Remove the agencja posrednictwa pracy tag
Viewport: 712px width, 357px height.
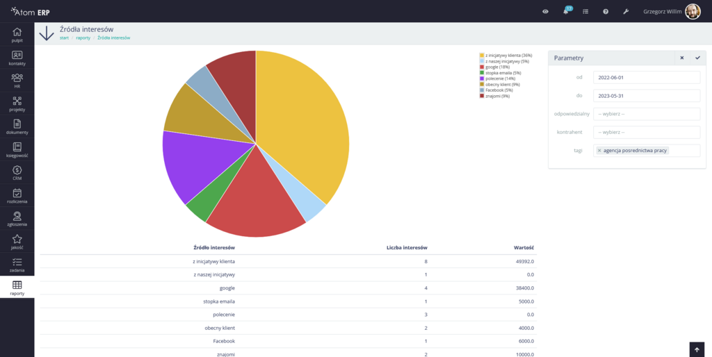[599, 151]
